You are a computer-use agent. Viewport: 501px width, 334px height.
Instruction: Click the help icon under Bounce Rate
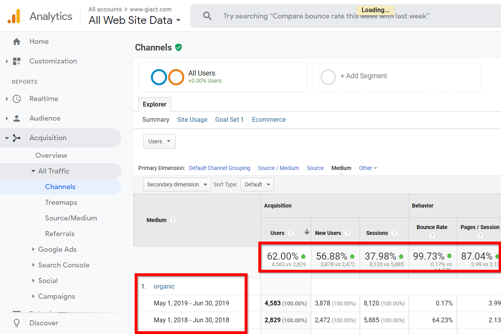432,236
